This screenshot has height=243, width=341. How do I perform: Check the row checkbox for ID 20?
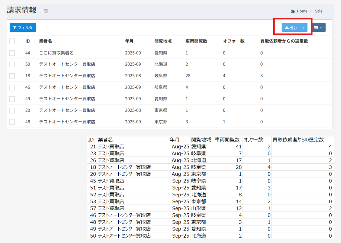pyautogui.click(x=12, y=110)
